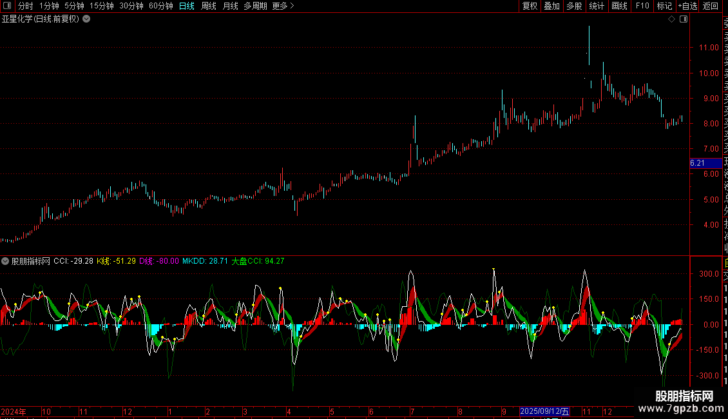Image resolution: width=728 pixels, height=419 pixels.
Task: Click the 大盘CCI: 94.27 value
Action: click(x=258, y=261)
